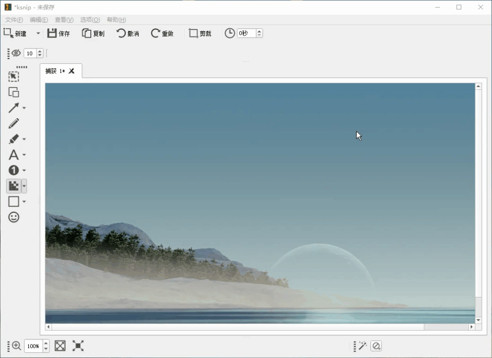The height and width of the screenshot is (358, 492).
Task: Expand the Text tool variants dropdown
Action: [24, 155]
